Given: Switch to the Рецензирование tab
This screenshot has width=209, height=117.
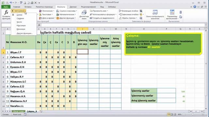Looking at the screenshot, I should 88,7.
